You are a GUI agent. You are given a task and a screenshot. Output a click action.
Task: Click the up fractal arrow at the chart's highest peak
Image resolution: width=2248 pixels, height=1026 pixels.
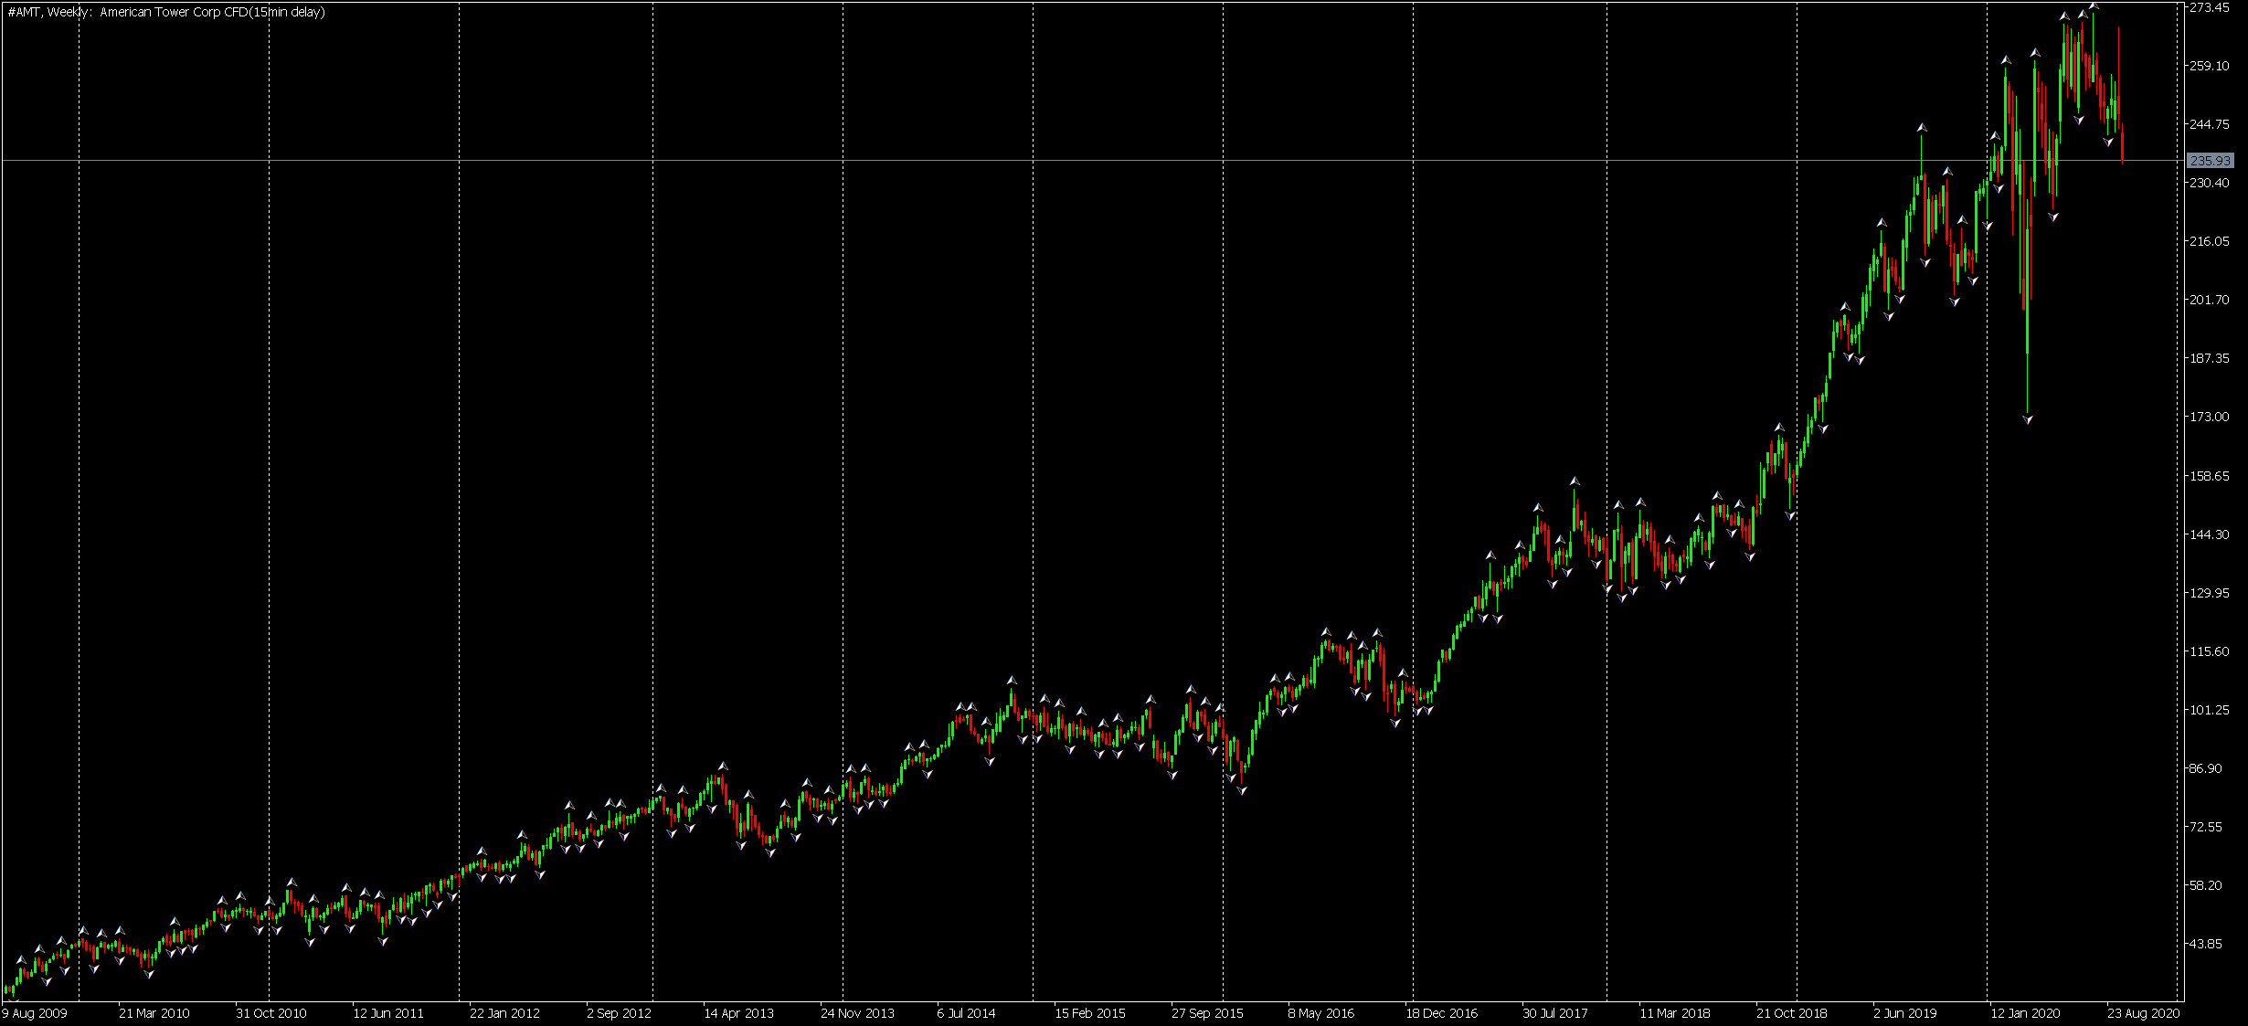(2094, 5)
